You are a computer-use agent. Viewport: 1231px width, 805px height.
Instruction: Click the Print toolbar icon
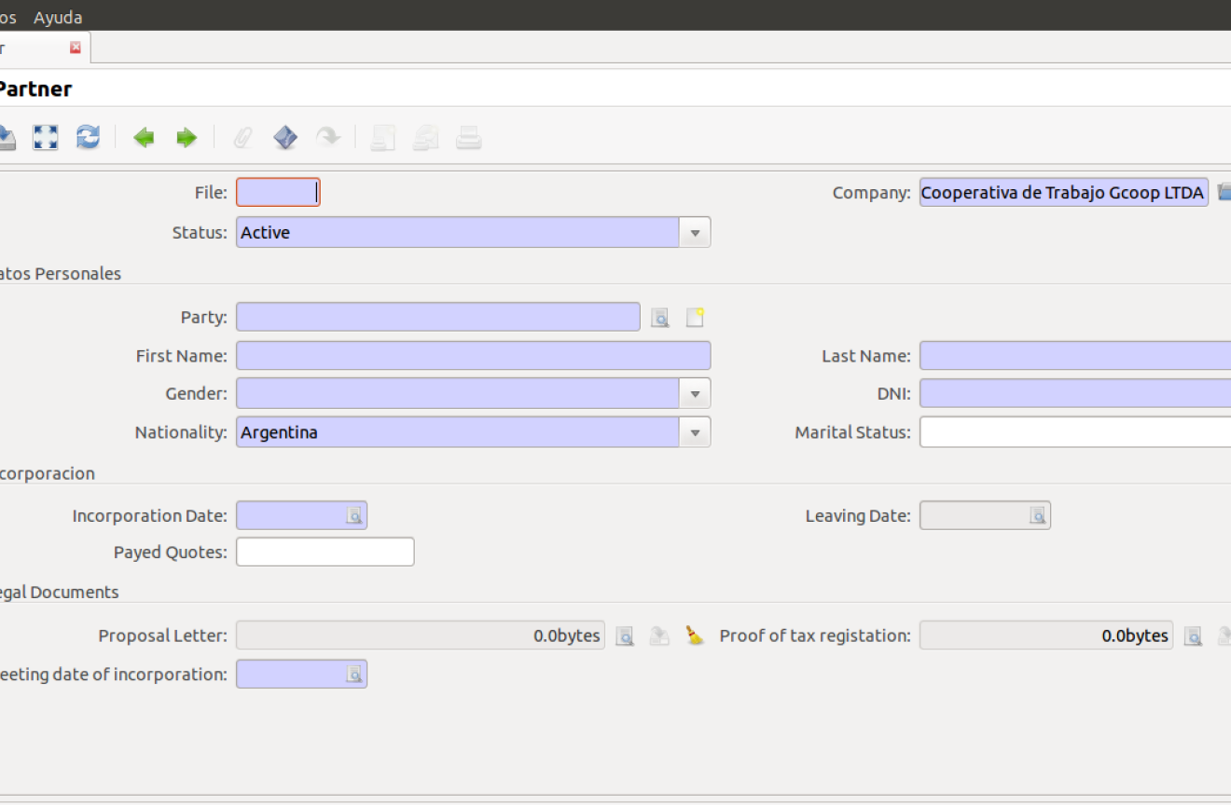tap(468, 138)
